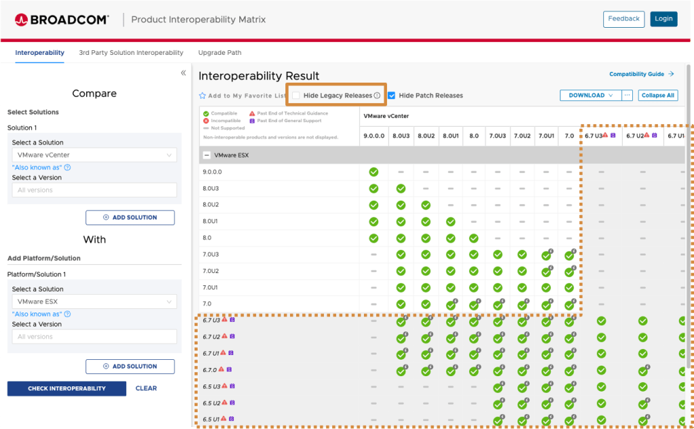Screen dimensions: 694x429
Task: Click the CLEAR link
Action: (146, 388)
